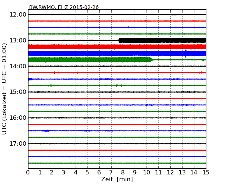Click the horizontal axis label Zeit [min]

[x=117, y=179]
